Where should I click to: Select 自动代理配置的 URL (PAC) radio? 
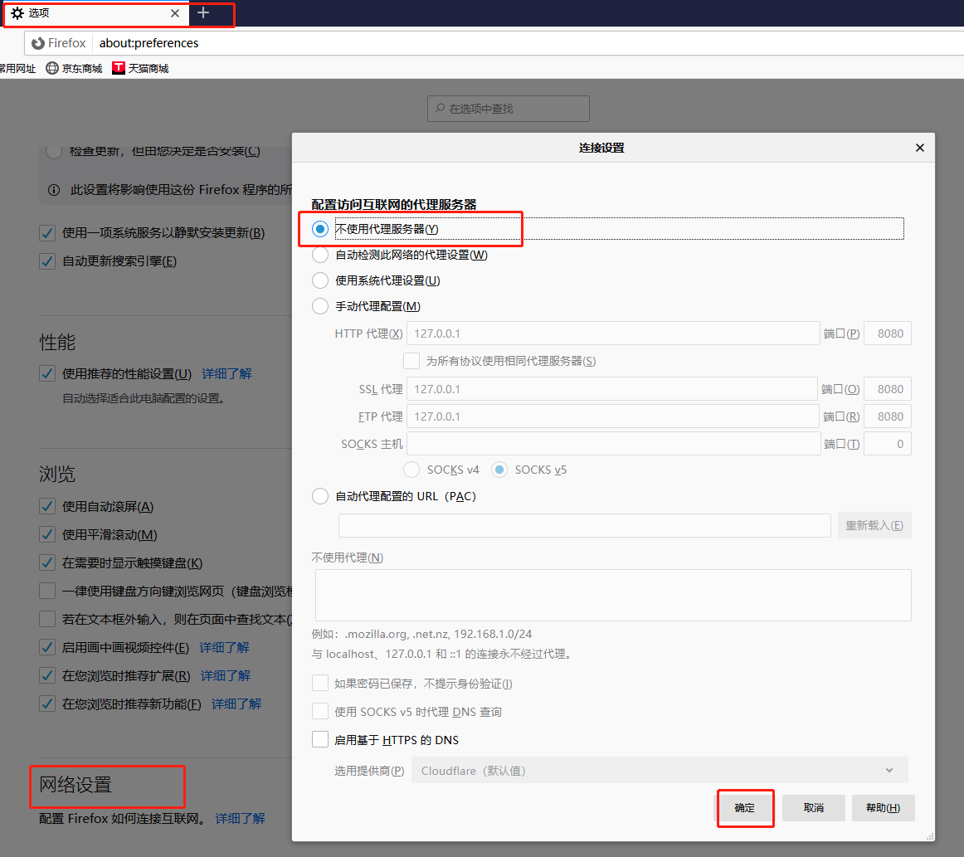(320, 496)
